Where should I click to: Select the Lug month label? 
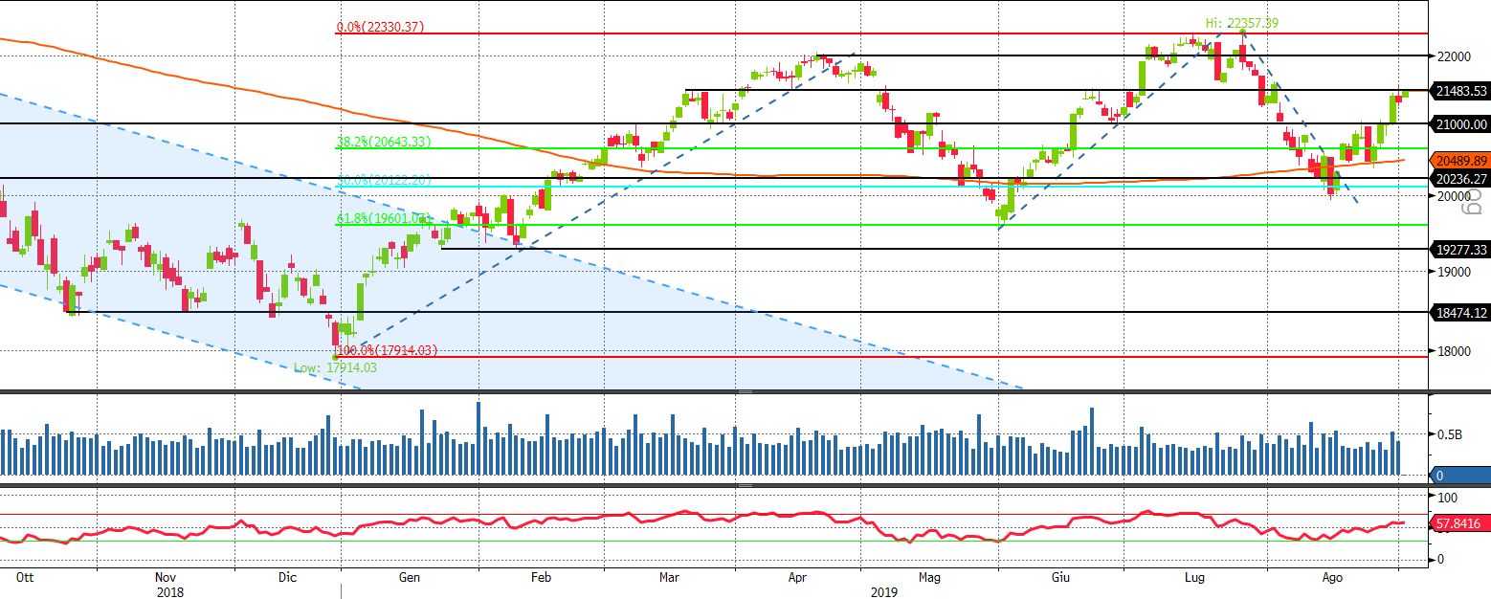click(x=1192, y=577)
